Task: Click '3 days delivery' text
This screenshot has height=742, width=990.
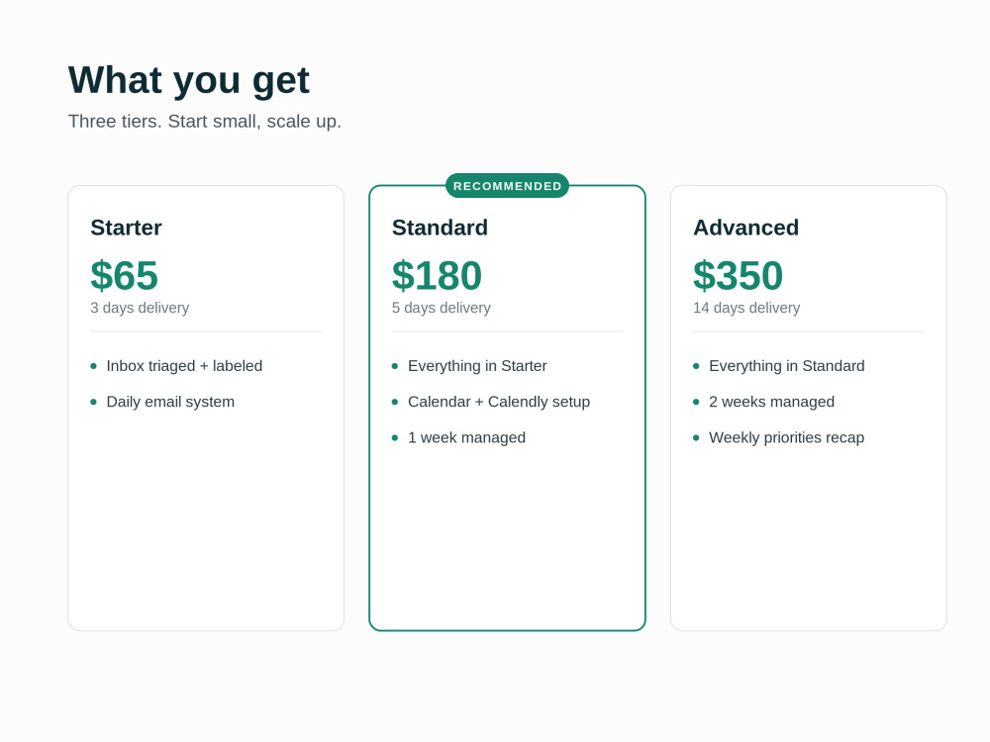Action: pos(140,308)
